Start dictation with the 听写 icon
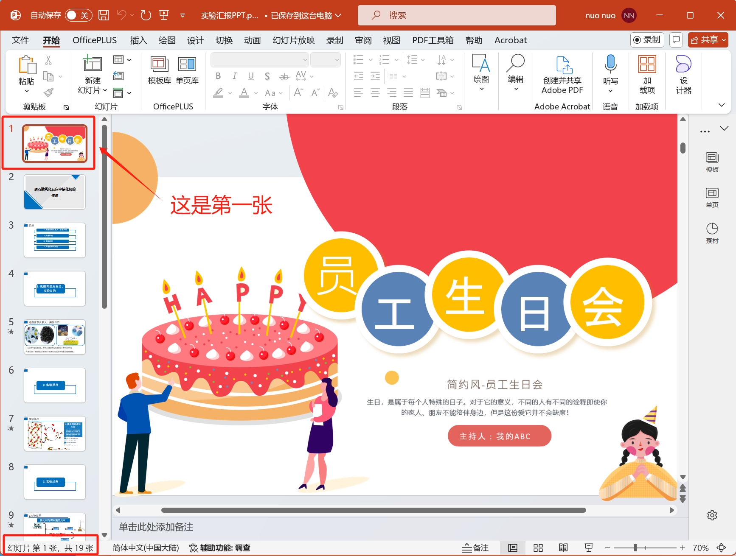The height and width of the screenshot is (556, 736). click(x=610, y=70)
